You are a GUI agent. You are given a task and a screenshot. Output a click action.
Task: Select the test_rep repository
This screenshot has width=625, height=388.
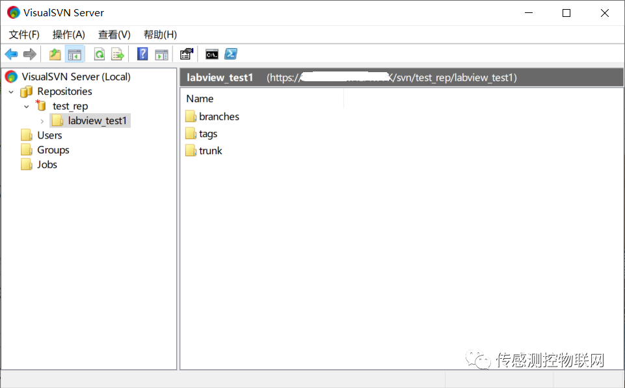tap(70, 106)
